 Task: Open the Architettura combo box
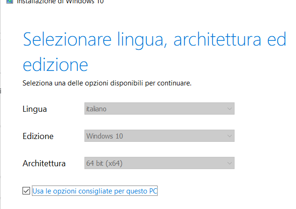[159, 163]
